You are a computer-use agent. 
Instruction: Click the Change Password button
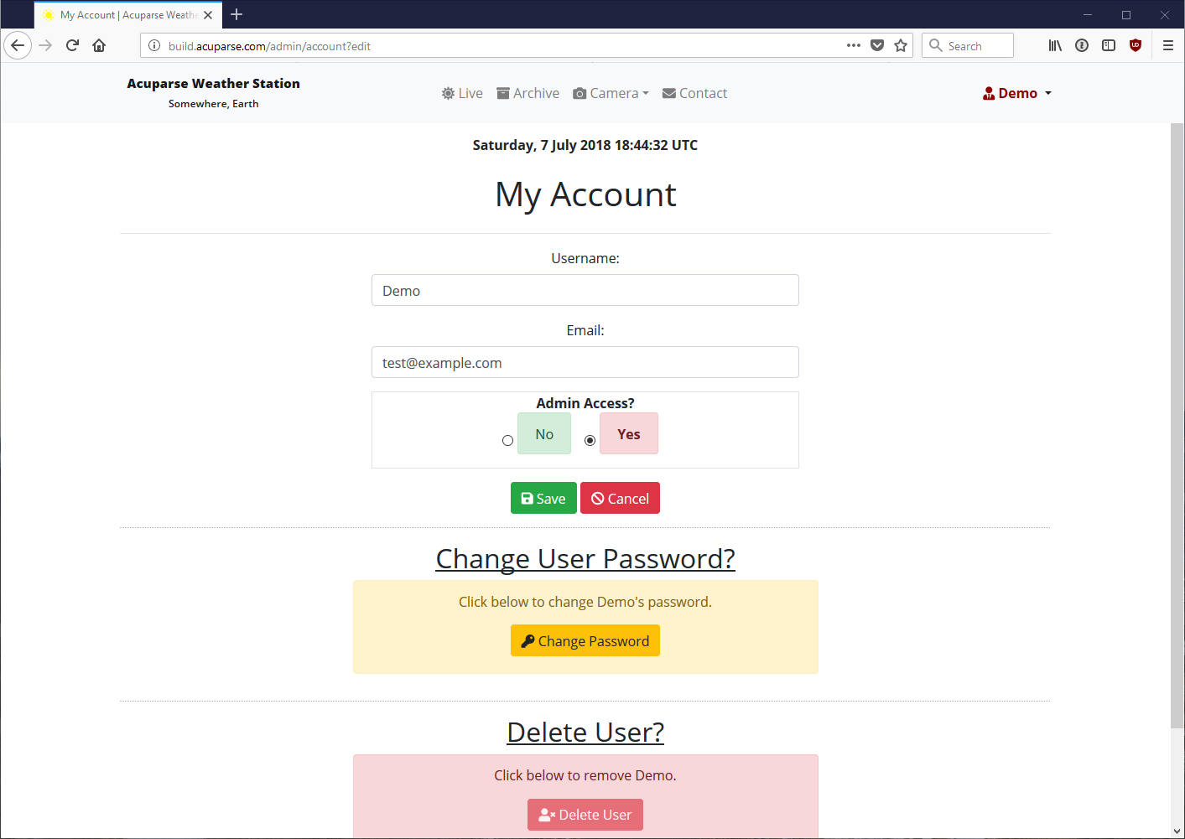pos(585,640)
